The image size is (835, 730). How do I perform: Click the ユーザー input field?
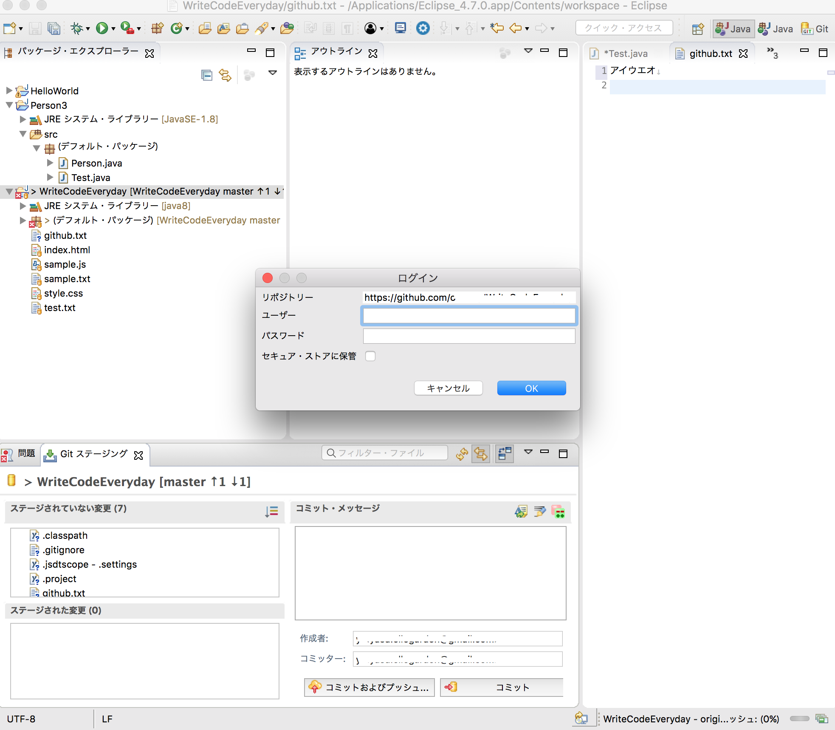coord(469,316)
